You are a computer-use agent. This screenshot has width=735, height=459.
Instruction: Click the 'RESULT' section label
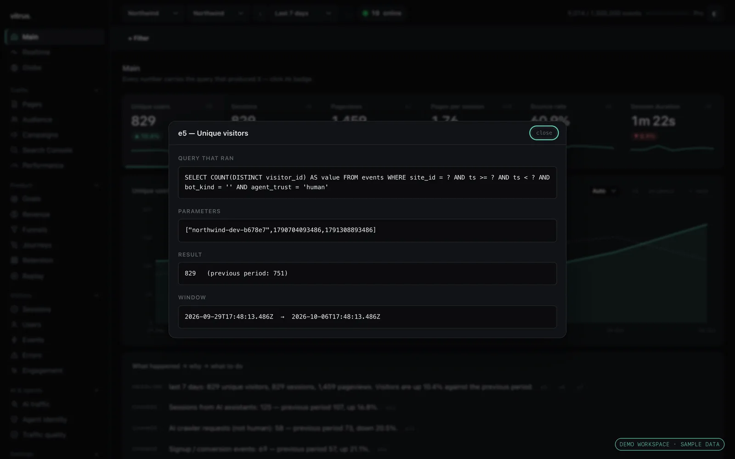coord(190,255)
